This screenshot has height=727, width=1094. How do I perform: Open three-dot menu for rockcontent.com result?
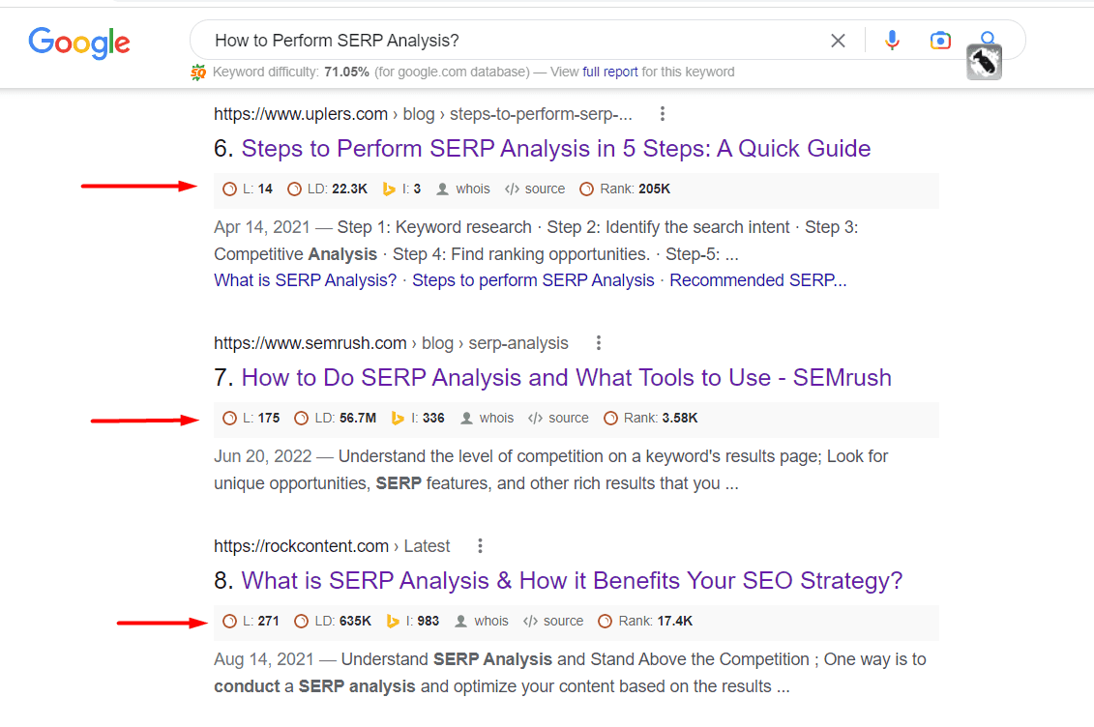click(x=480, y=546)
